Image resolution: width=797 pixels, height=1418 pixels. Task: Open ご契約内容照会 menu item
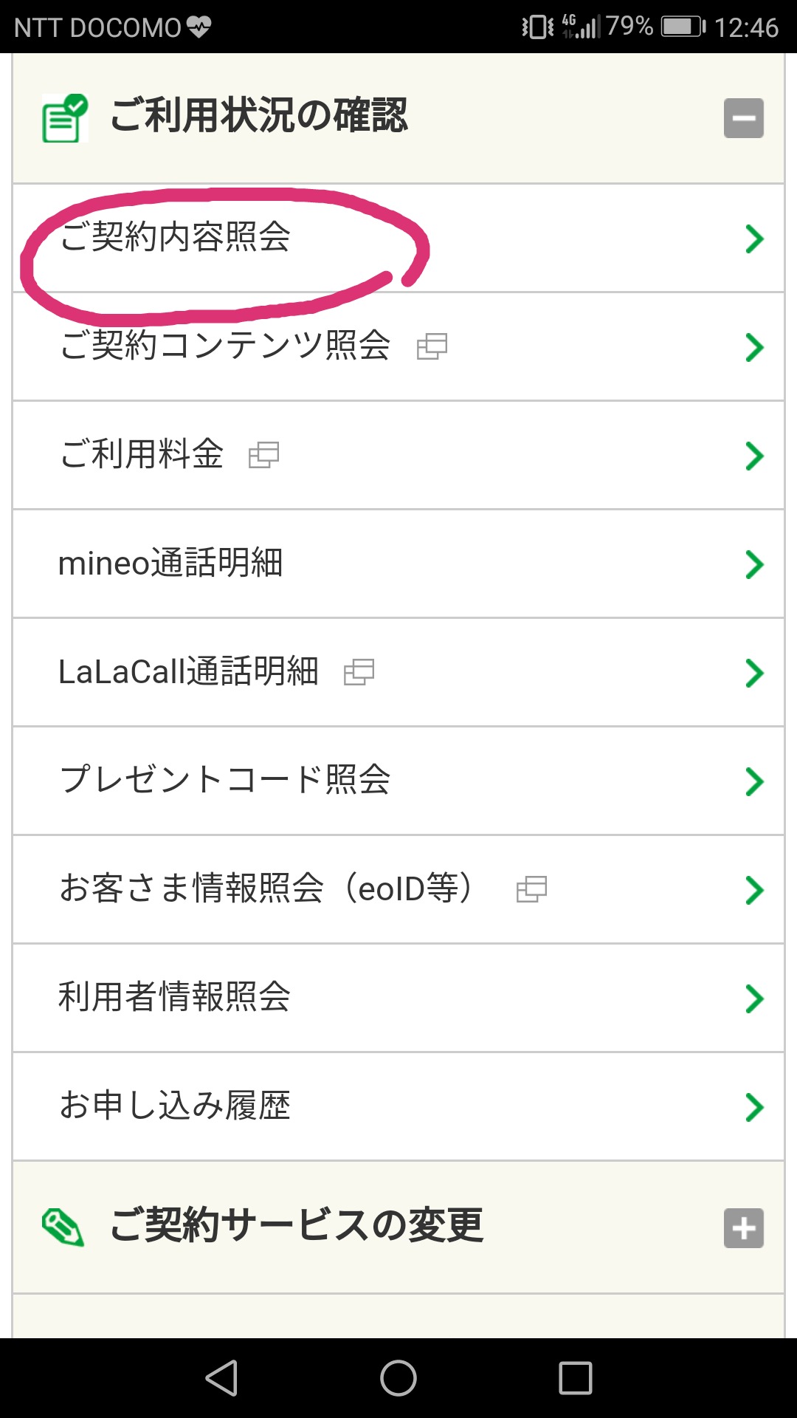175,238
